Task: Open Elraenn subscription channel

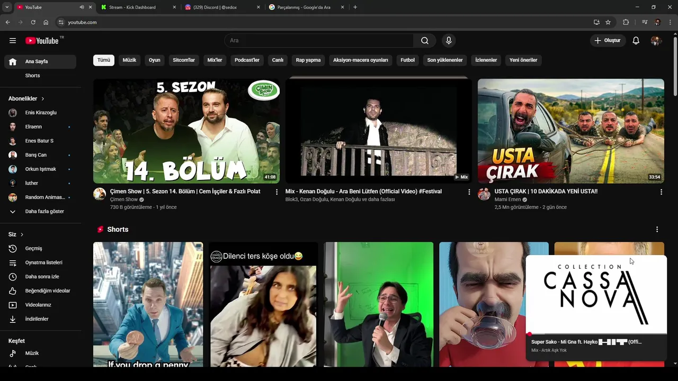Action: tap(40, 127)
